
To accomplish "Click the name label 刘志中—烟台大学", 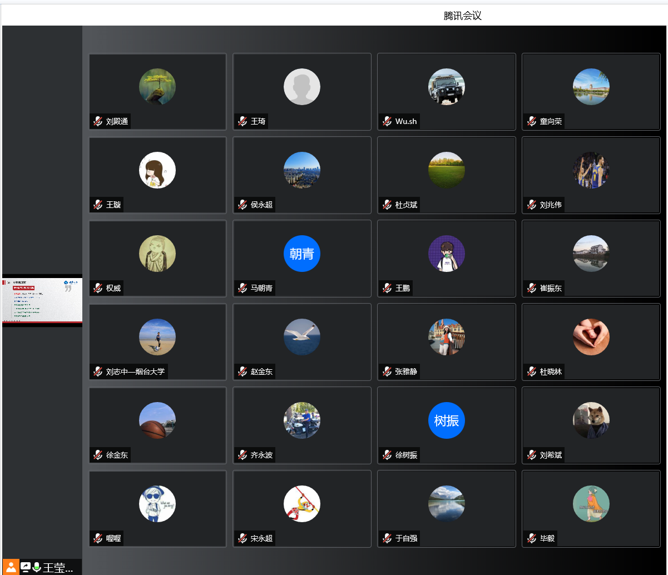I will (135, 371).
